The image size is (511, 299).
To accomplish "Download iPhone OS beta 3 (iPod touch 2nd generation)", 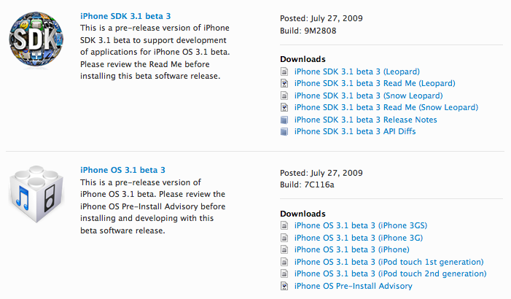I will 390,274.
